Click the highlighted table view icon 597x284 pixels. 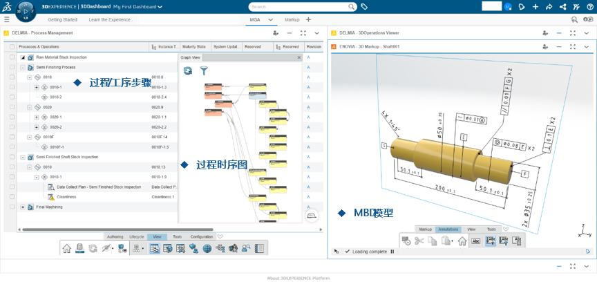pos(155,249)
